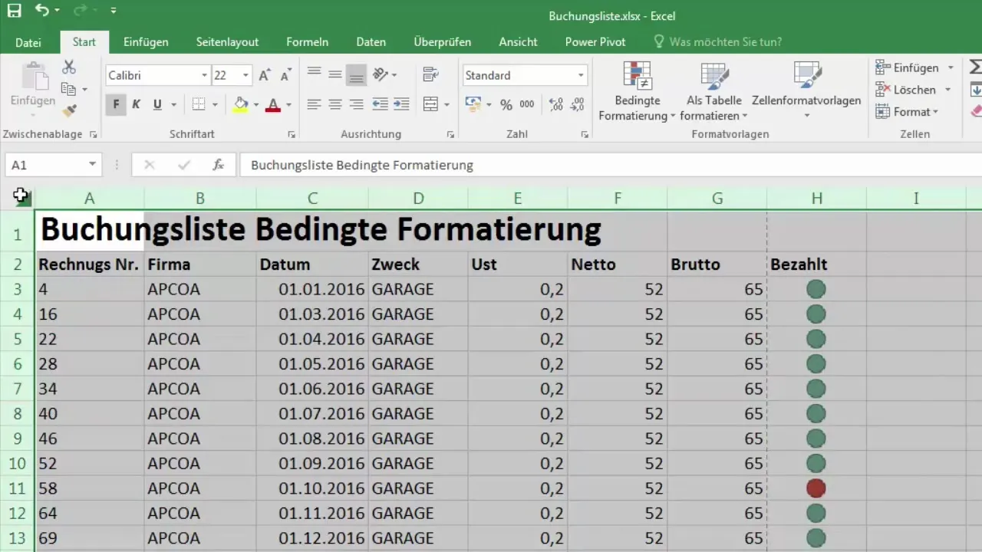Open the Als Tabelle formatieren dropdown
This screenshot has width=982, height=552.
(714, 91)
